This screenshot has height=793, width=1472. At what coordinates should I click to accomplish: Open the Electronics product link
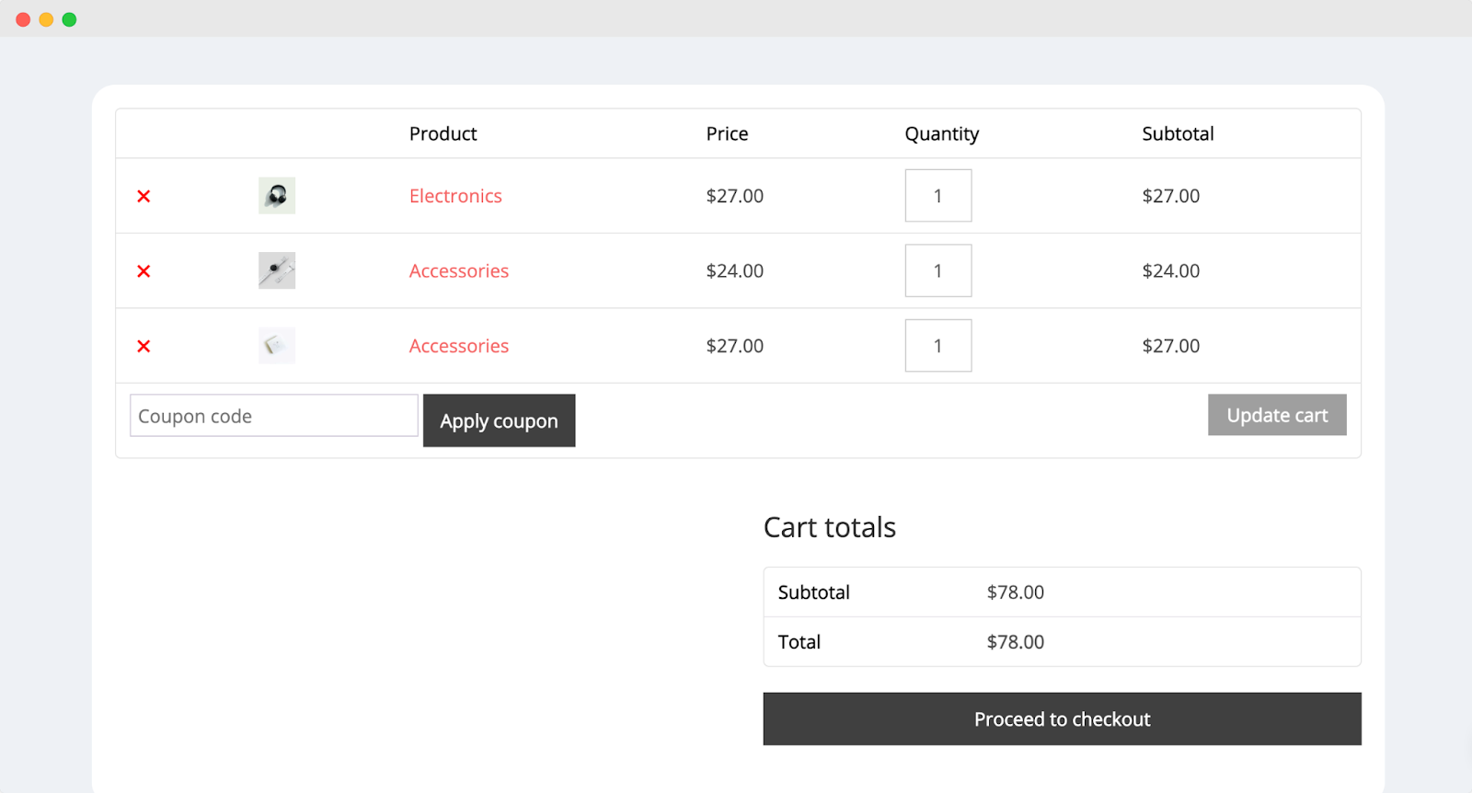(455, 196)
